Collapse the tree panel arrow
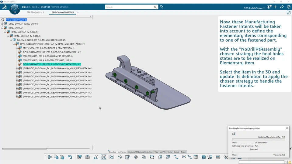This screenshot has width=292, height=164. (x=91, y=16)
